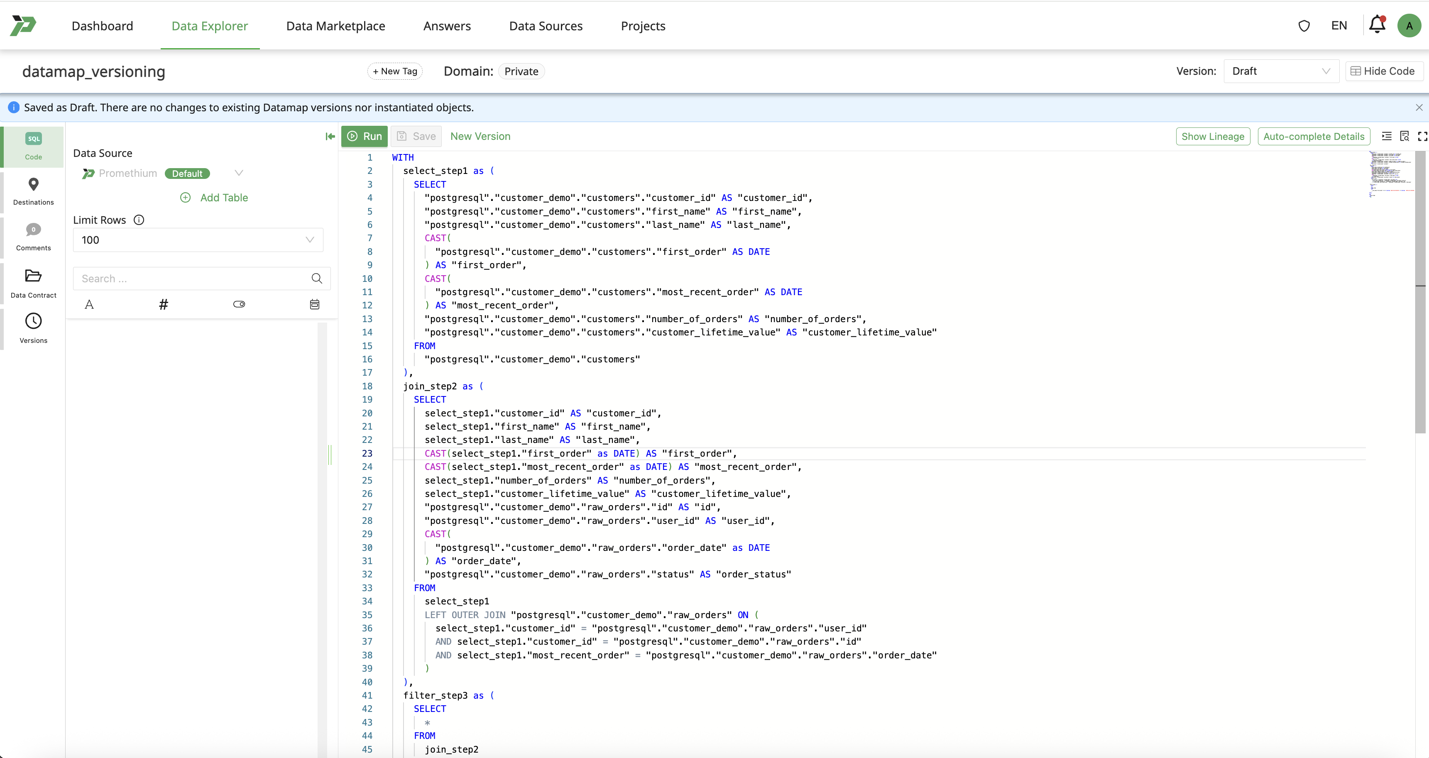Filter columns by boolean type
This screenshot has height=758, width=1429.
[239, 304]
